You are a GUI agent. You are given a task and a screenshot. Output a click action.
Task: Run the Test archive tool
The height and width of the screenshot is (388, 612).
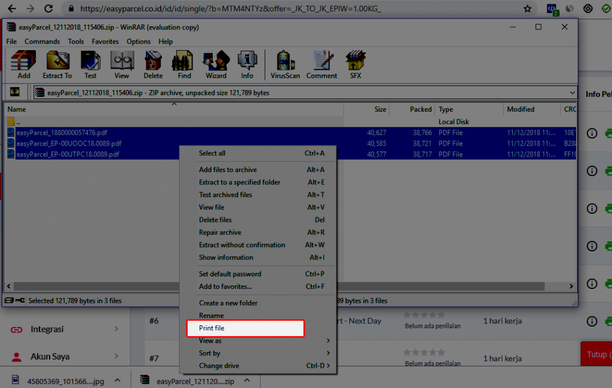tap(90, 64)
